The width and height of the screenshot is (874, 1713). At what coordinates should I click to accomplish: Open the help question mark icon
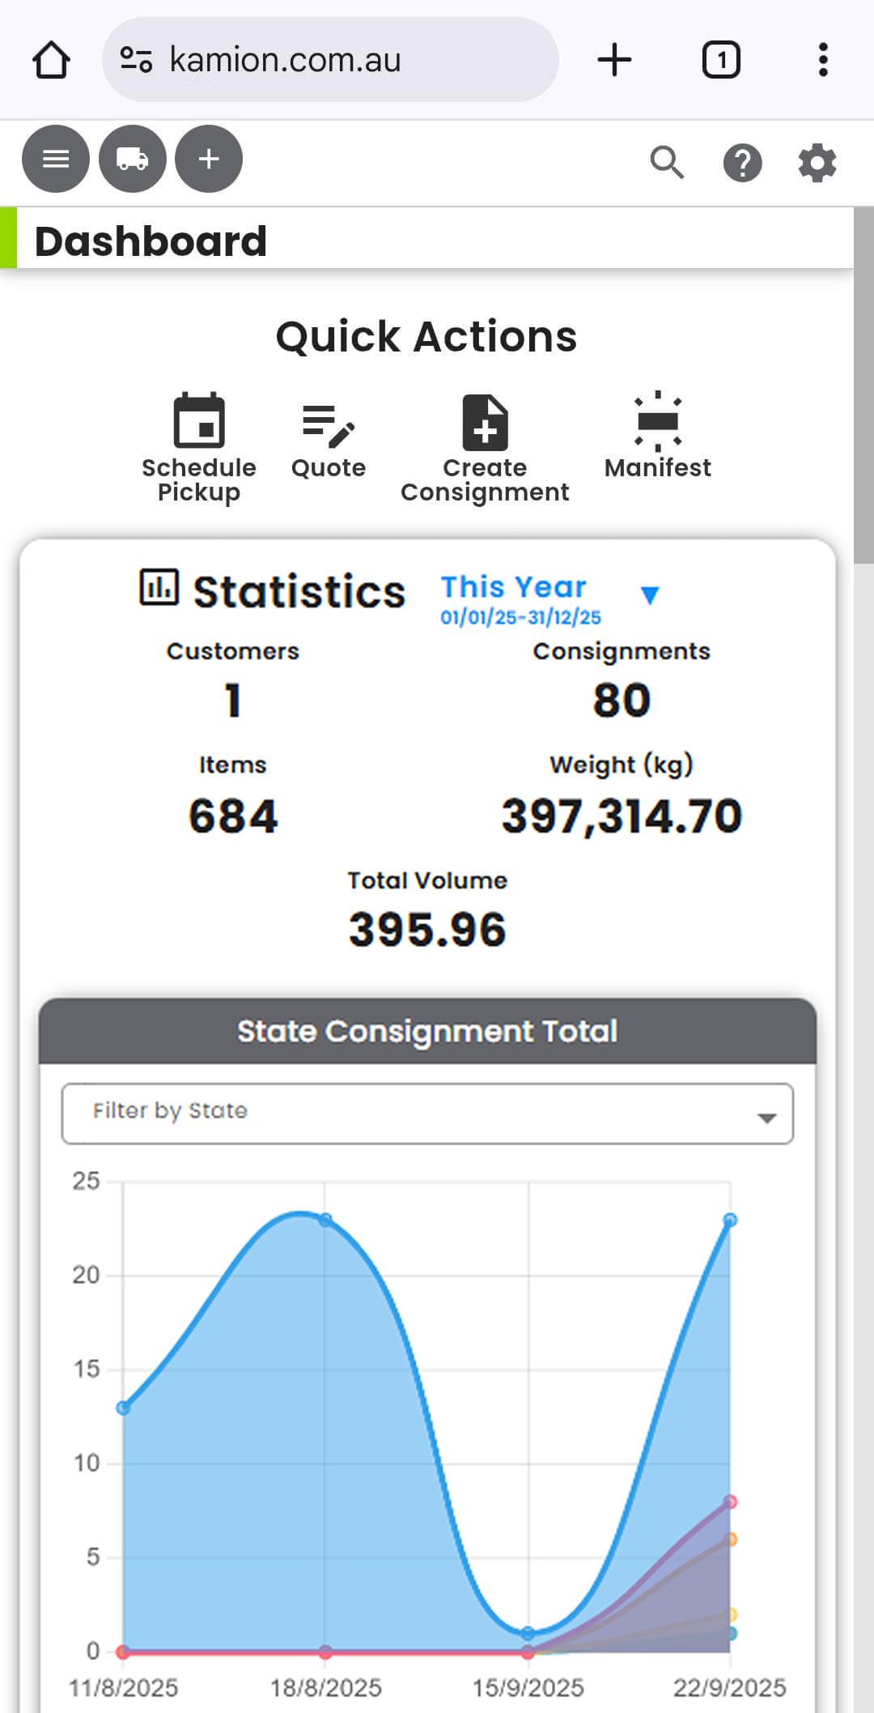pyautogui.click(x=742, y=163)
